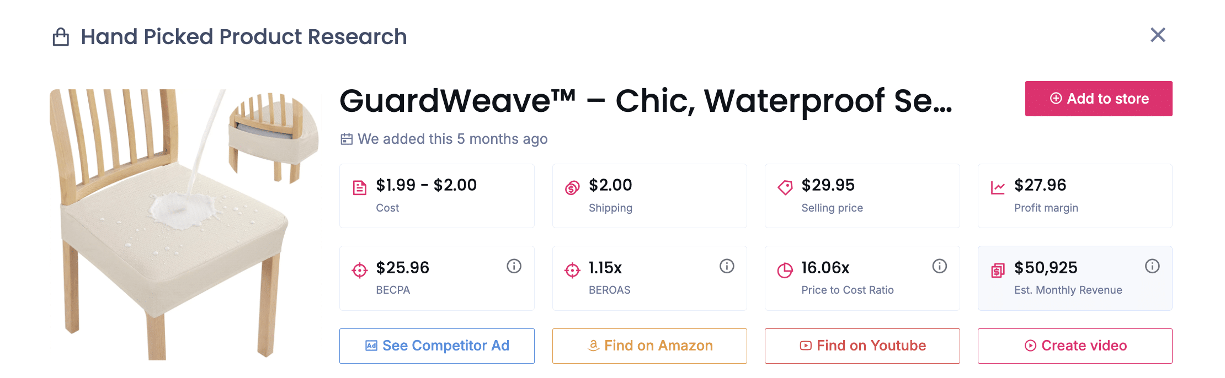Screen dimensions: 1225x378
Task: Click the Price to Cost Ratio info icon
Action: point(939,267)
